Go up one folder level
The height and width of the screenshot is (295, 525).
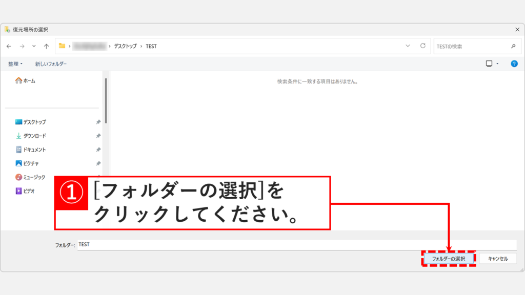point(46,46)
